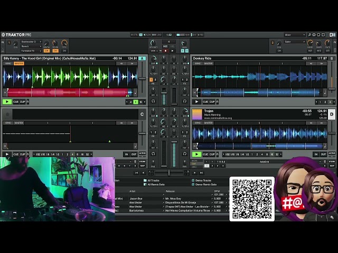Toggle the headphone cue for channel B
The image size is (338, 253).
tap(185, 101)
